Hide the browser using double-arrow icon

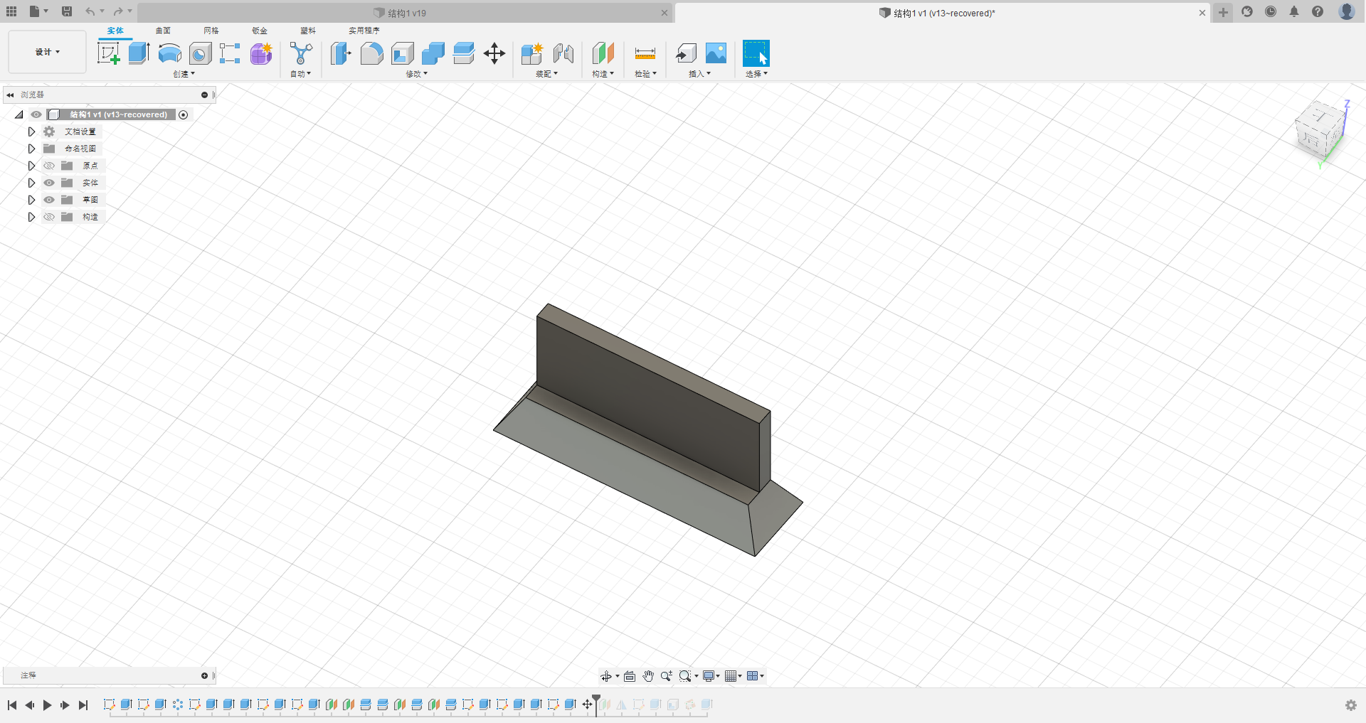[x=10, y=95]
